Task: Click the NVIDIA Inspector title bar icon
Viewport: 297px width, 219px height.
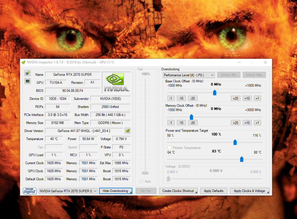Action: point(24,62)
